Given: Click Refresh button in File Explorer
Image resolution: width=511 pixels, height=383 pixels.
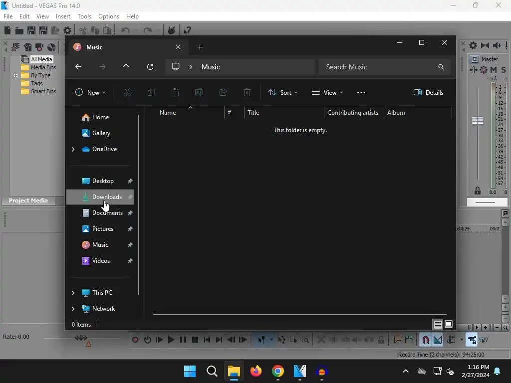Looking at the screenshot, I should (150, 67).
